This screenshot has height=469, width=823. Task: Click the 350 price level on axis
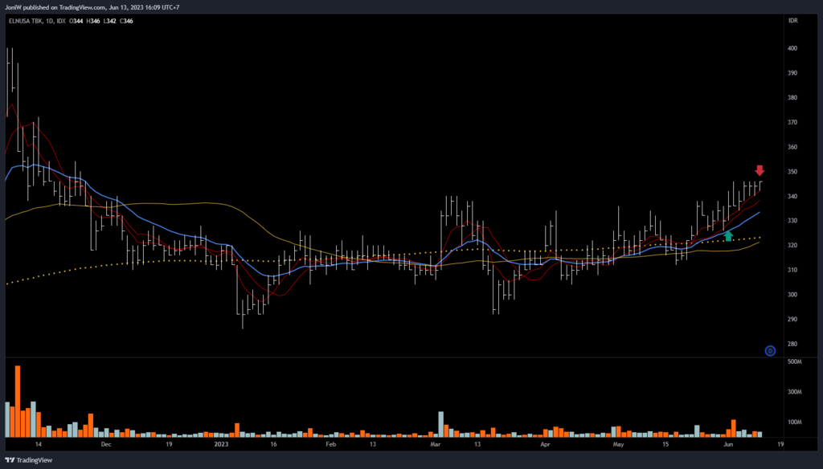click(x=792, y=172)
